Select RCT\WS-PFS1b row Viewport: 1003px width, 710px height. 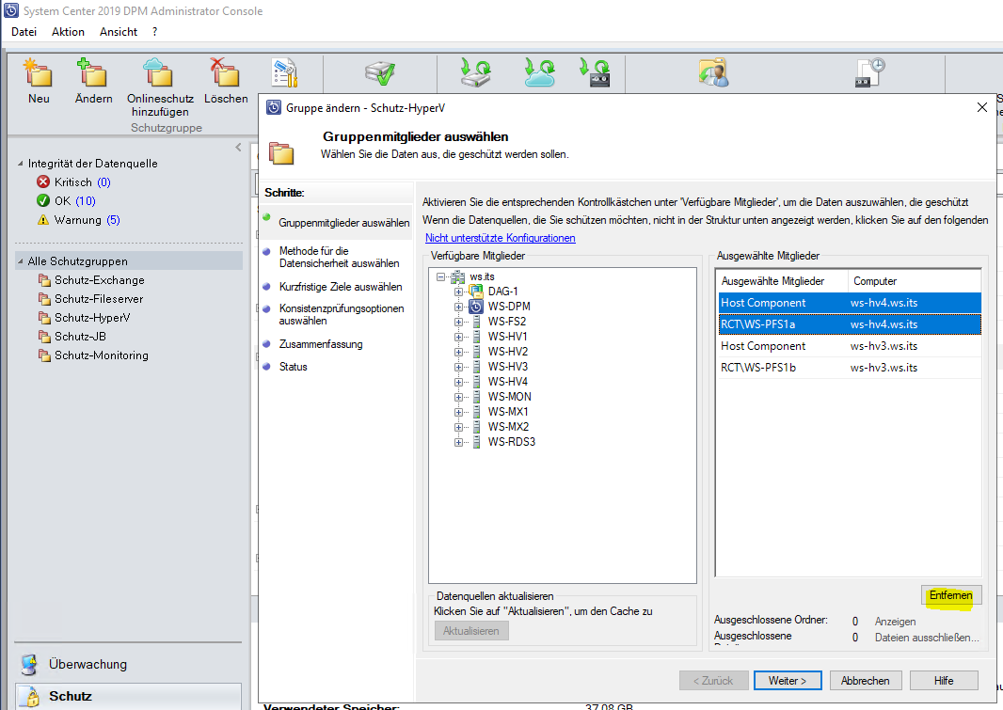point(849,368)
